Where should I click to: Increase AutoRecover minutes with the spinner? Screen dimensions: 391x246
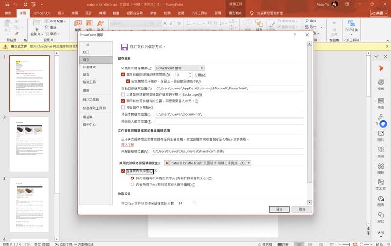[190, 73]
